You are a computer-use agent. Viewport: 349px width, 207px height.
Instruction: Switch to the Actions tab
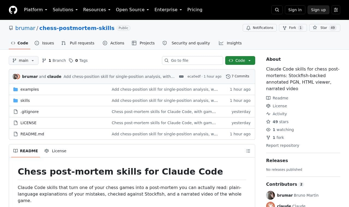coord(113,43)
